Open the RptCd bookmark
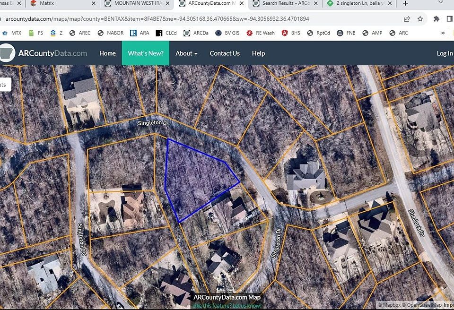 [318, 33]
